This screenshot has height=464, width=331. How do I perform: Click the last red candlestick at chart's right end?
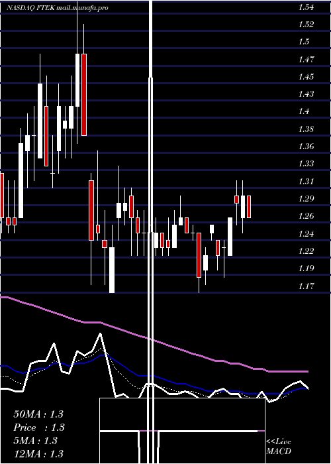249,207
